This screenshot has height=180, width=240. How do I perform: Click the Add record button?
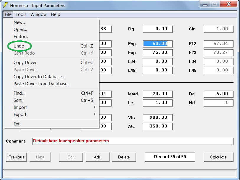click(x=97, y=157)
